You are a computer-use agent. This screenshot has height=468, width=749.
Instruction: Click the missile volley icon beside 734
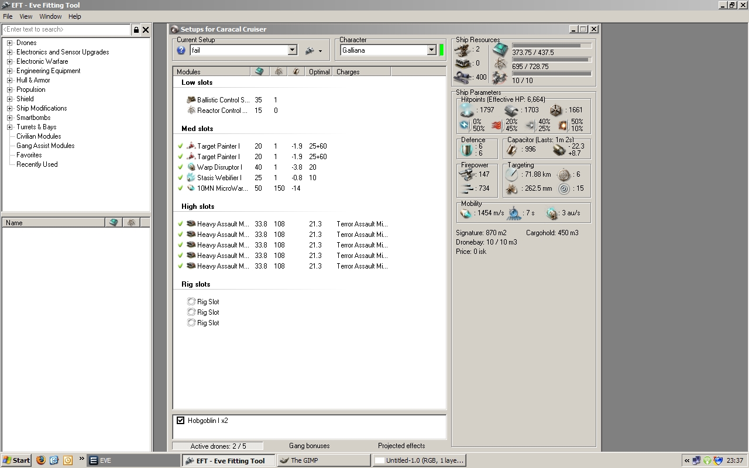[466, 188]
